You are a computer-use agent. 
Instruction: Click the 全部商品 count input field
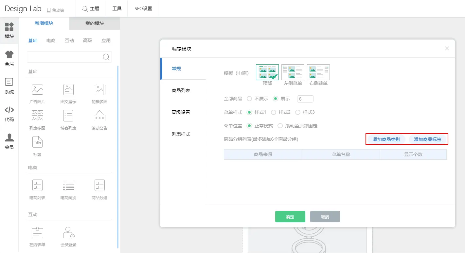[305, 99]
